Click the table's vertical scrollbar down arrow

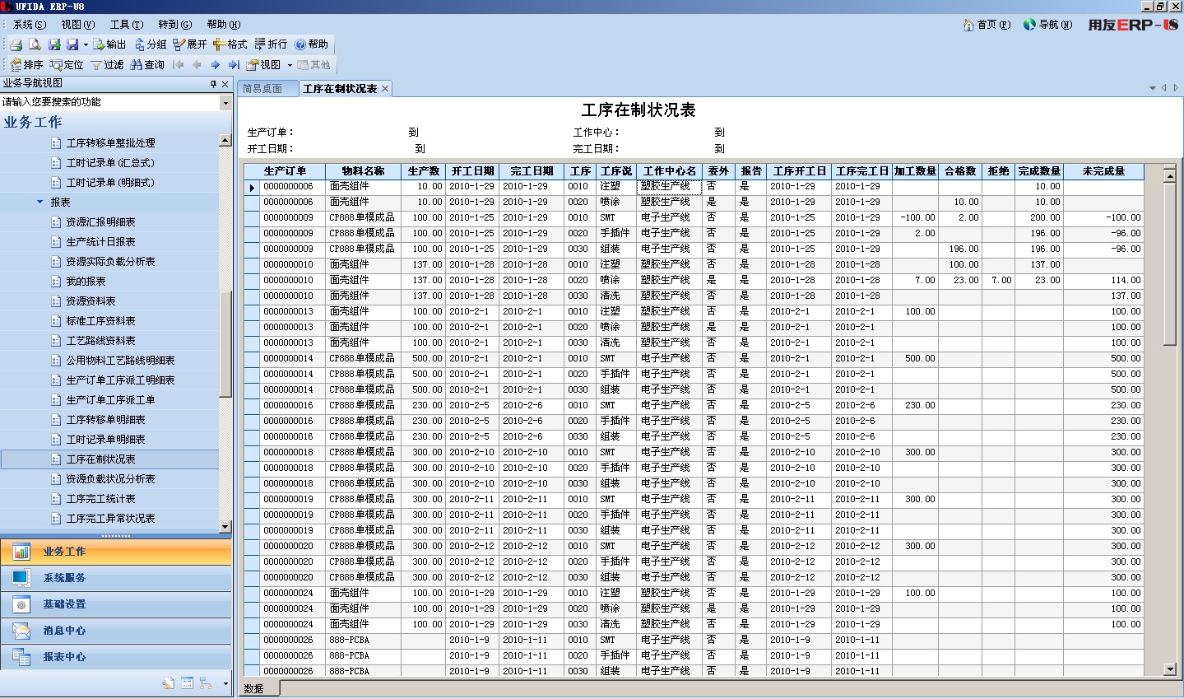click(x=1170, y=669)
